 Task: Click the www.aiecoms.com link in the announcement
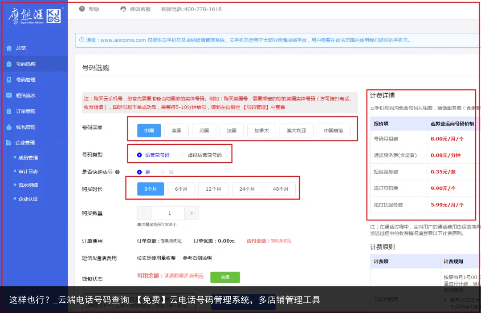tap(123, 40)
